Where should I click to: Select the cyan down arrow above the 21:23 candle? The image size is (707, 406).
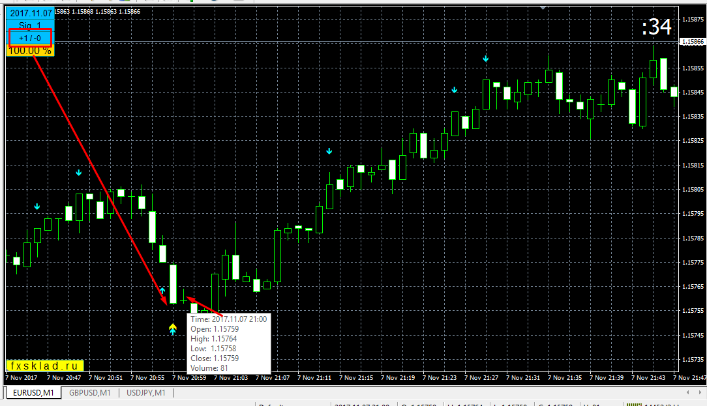click(455, 90)
